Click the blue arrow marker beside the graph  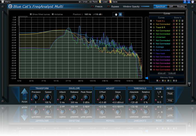pos(146,78)
